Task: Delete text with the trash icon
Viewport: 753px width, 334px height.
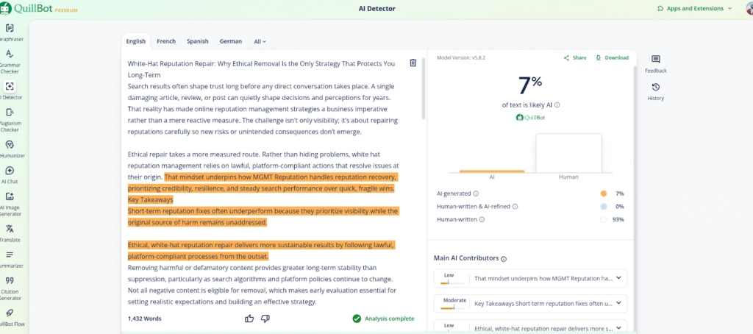Action: [413, 63]
